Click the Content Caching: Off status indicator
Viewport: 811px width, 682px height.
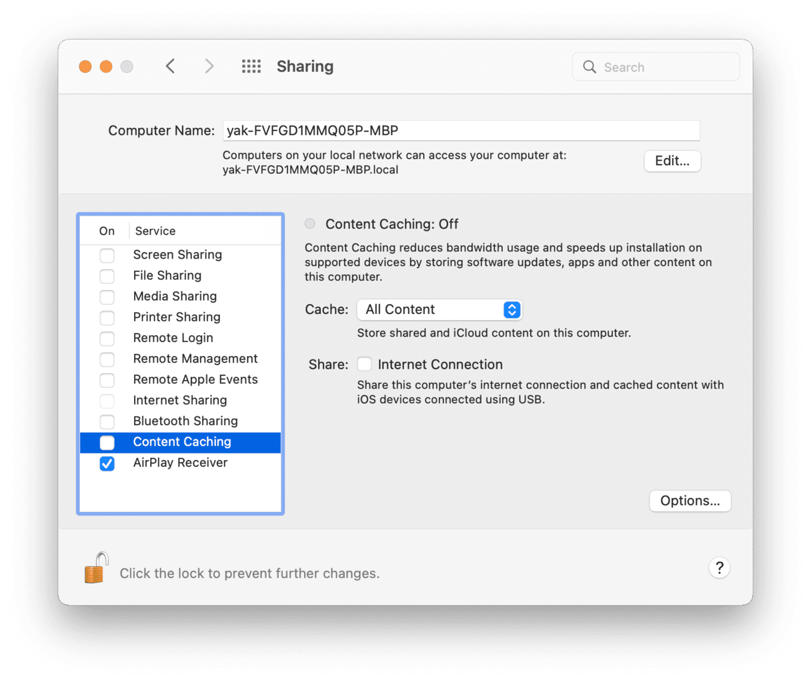coord(310,224)
